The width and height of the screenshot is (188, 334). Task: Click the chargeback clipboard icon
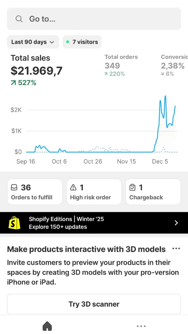(x=132, y=188)
